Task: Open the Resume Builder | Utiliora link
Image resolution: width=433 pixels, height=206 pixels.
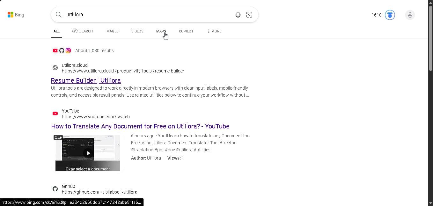Action: 86,80
